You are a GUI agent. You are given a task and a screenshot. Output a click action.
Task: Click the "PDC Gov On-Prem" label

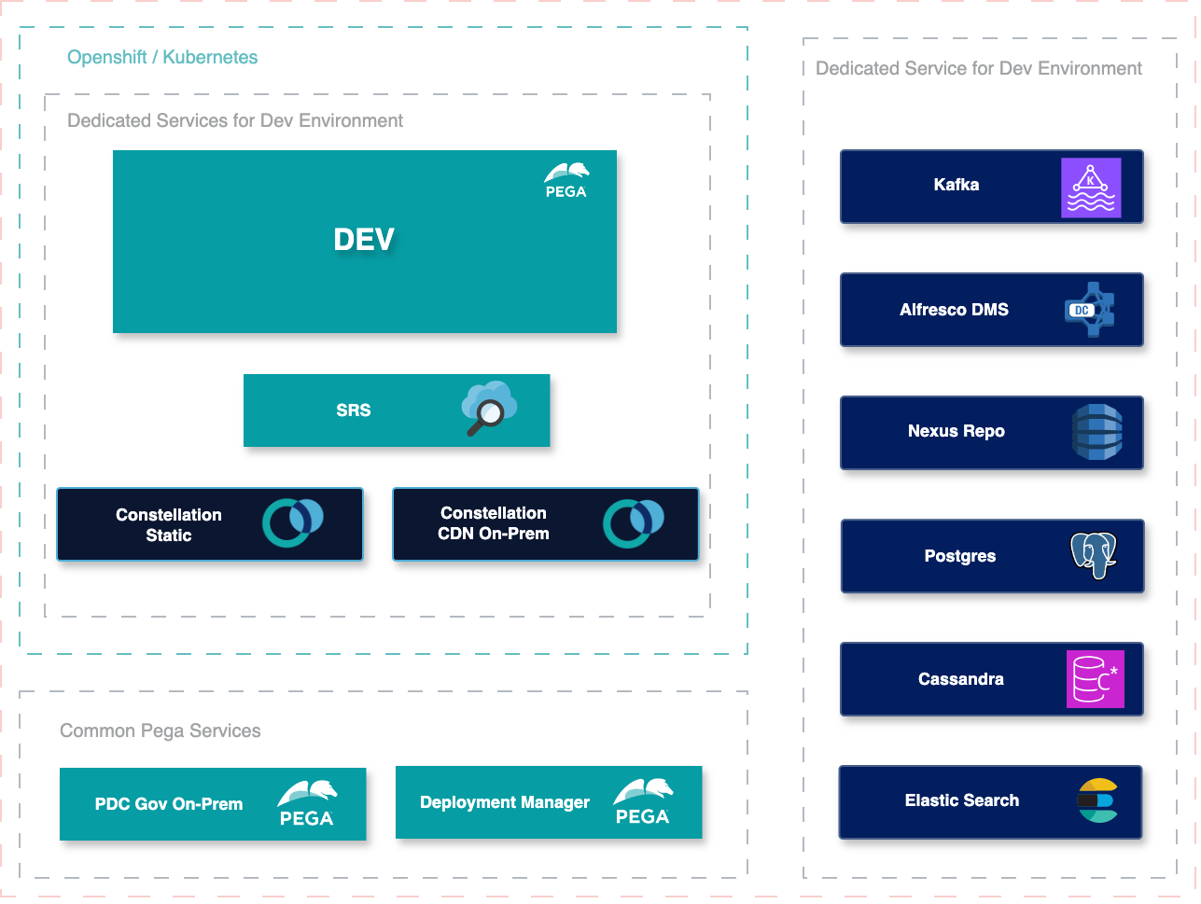(169, 804)
